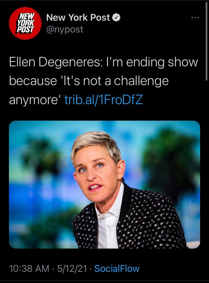
Task: Click the word "POST" inside the red logo
Action: 25,29
